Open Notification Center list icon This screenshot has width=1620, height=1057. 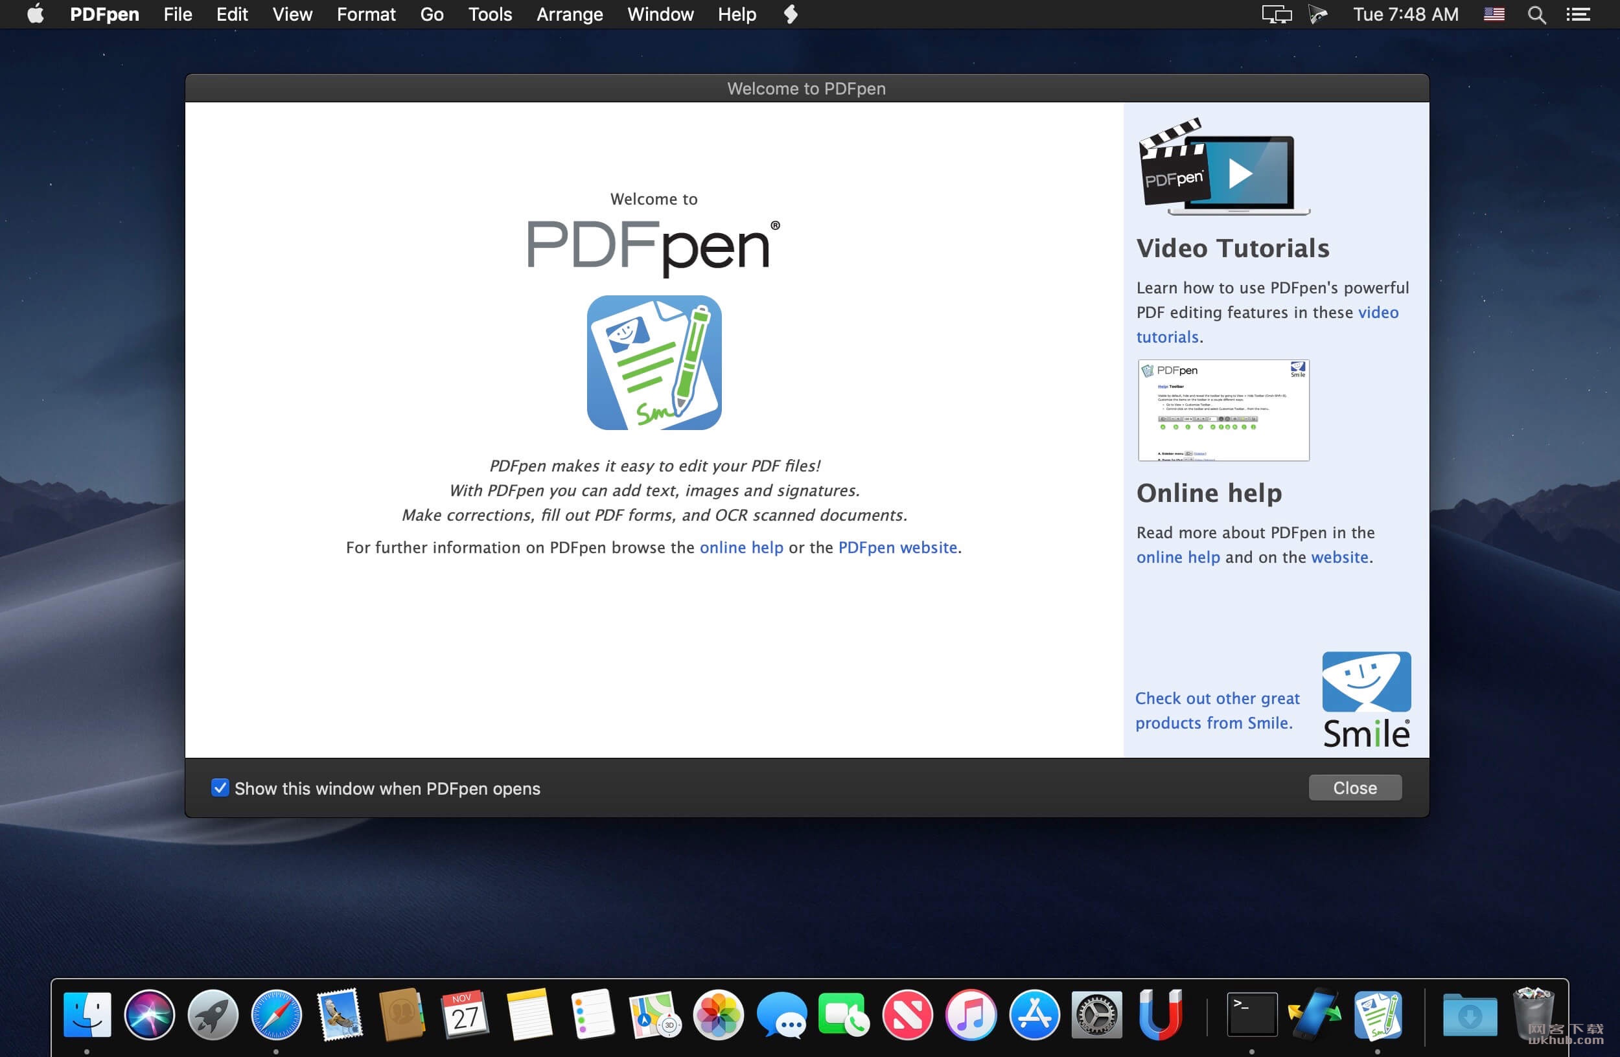(1578, 14)
